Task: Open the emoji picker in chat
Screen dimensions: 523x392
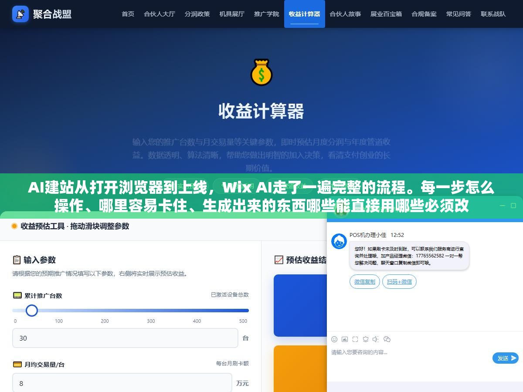Action: (334, 339)
